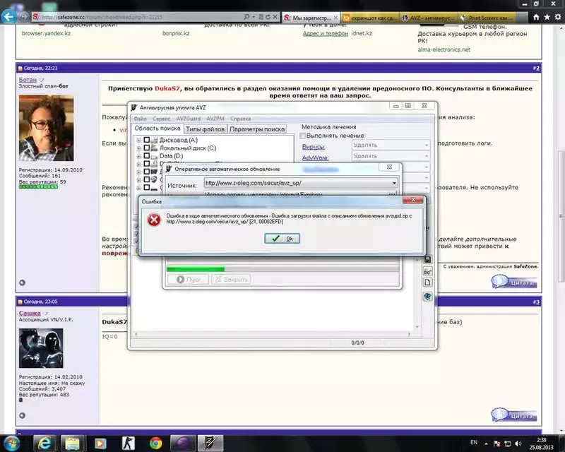Click the AVZ title bar logo icon
Viewport: 565px width, 452px height.
(x=133, y=107)
